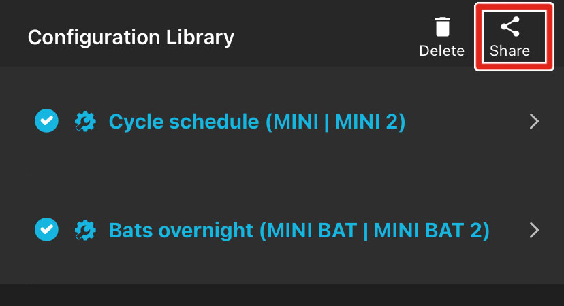Click the Share nodes icon
Screen dimensions: 564x306
click(510, 27)
